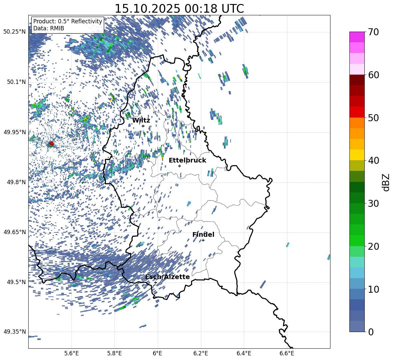The height and width of the screenshot is (360, 394).
Task: Click the longitude label 6°E
Action: coord(157,353)
